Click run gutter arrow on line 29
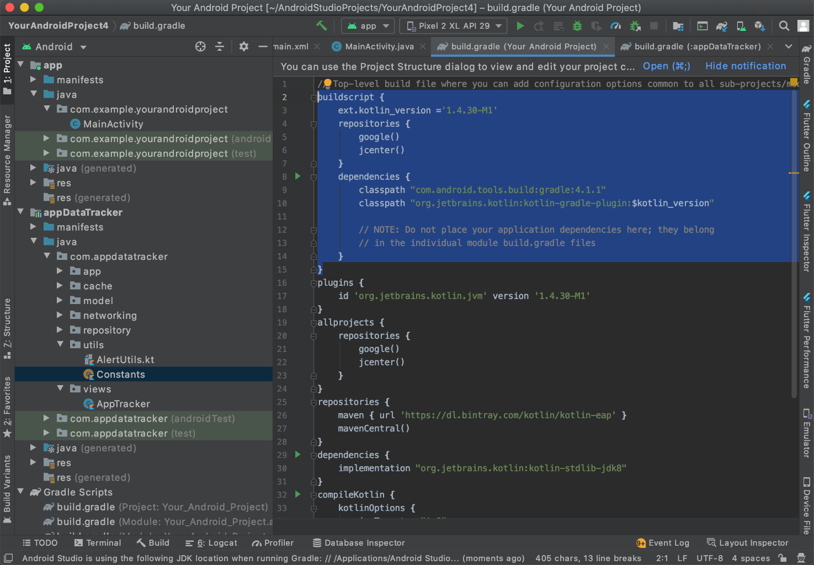 [298, 454]
